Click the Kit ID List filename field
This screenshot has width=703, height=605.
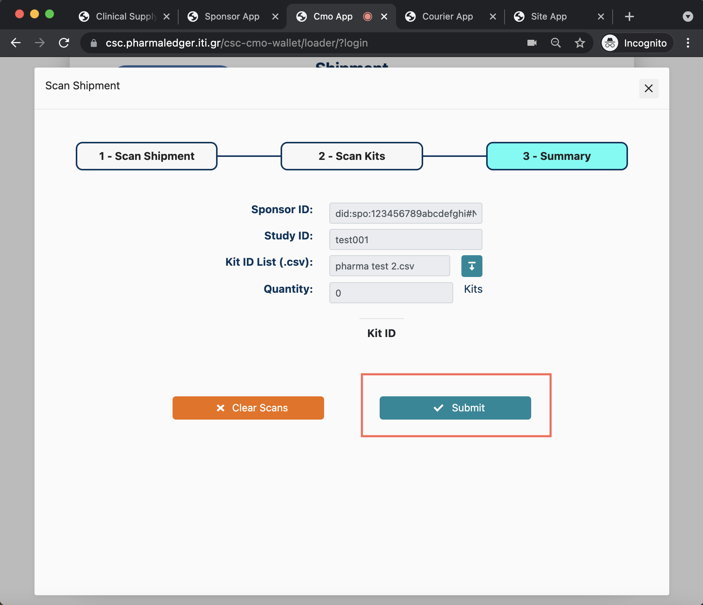[390, 266]
